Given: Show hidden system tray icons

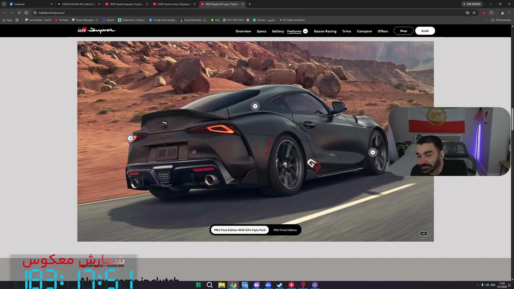Looking at the screenshot, I should point(477,285).
